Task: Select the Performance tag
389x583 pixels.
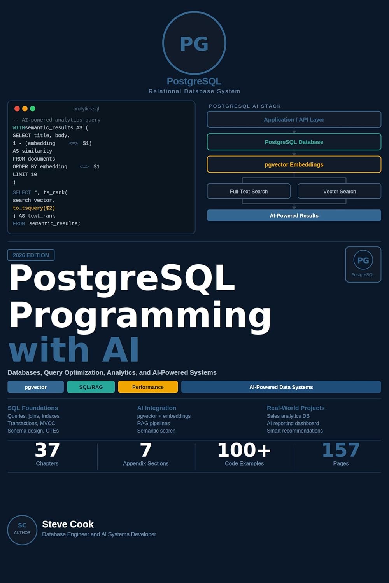Action: tap(148, 387)
